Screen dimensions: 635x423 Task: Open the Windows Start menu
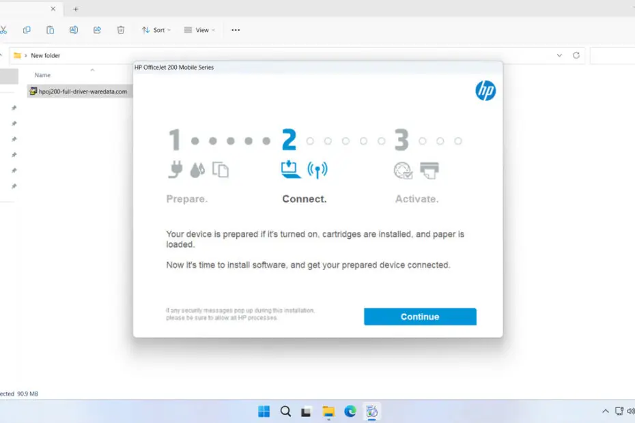point(264,411)
